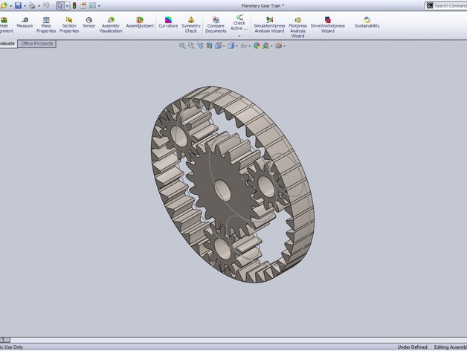467x351 pixels.
Task: Expand the View Orientation dropdown arrow
Action: tap(224, 46)
